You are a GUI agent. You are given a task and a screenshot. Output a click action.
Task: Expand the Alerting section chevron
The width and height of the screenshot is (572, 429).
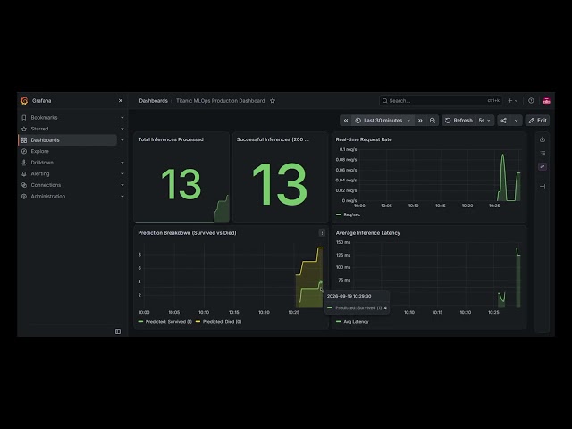[122, 174]
